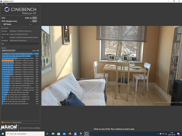This screenshot has height=136, width=182.
Task: Select rank 19 Core i7-7700K entry
Action: (x=20, y=95)
